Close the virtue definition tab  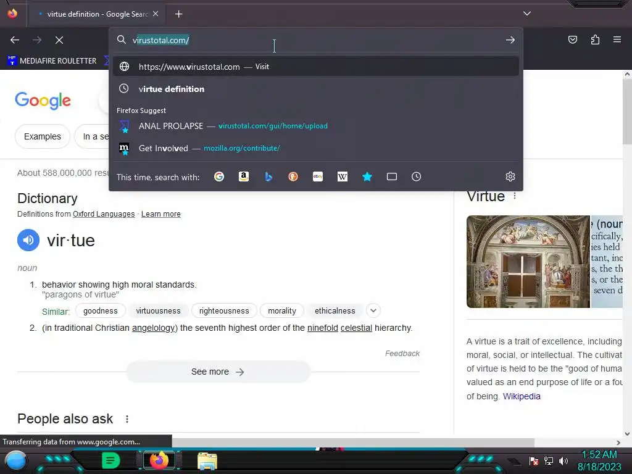tap(156, 14)
